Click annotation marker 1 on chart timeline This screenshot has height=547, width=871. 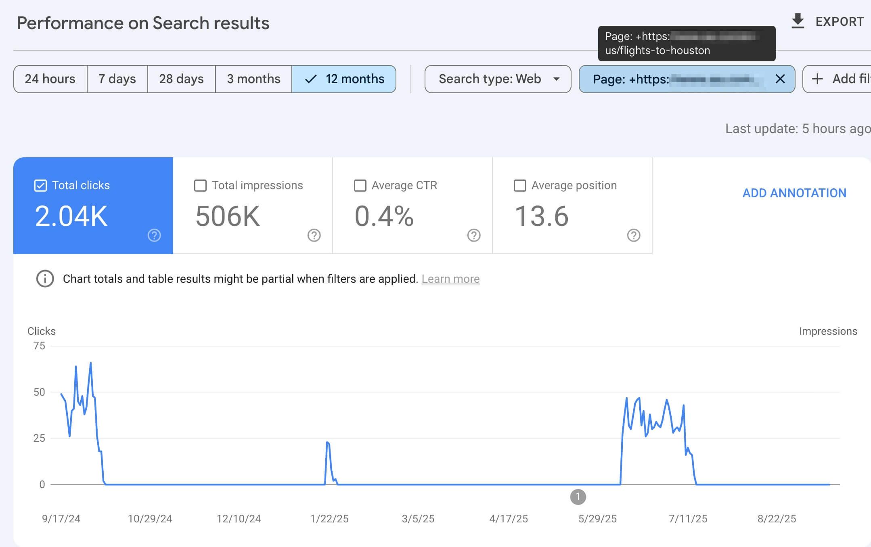(x=578, y=497)
